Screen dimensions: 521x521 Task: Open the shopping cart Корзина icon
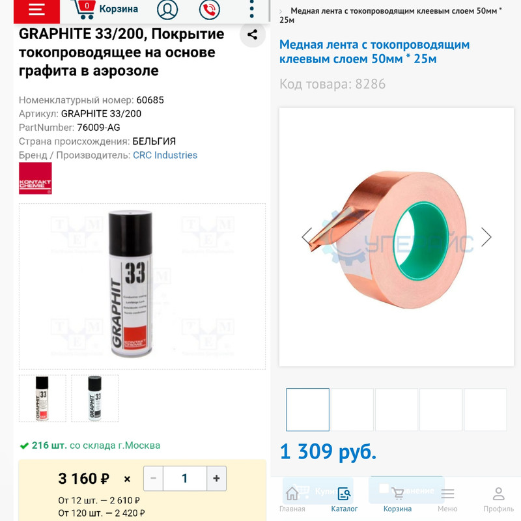click(x=106, y=9)
